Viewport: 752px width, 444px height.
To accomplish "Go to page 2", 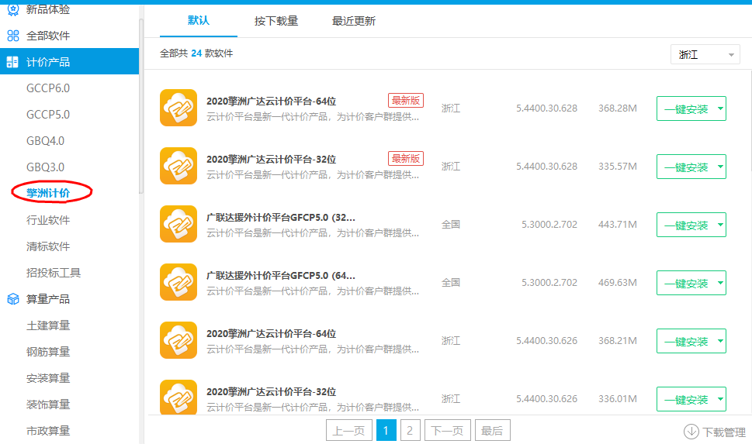I will coord(410,430).
